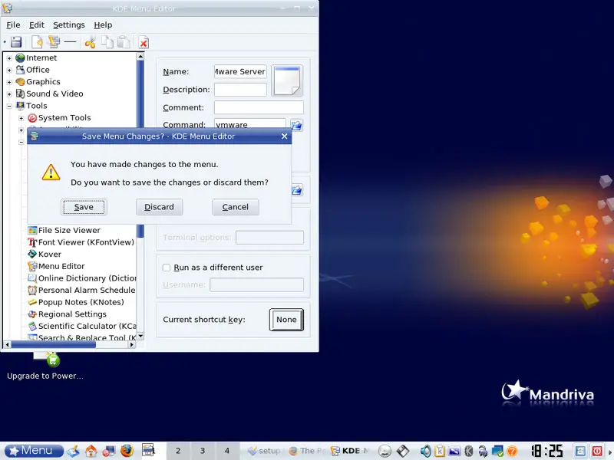This screenshot has width=614, height=460.
Task: Switch to virtual desktop 3
Action: pos(203,451)
